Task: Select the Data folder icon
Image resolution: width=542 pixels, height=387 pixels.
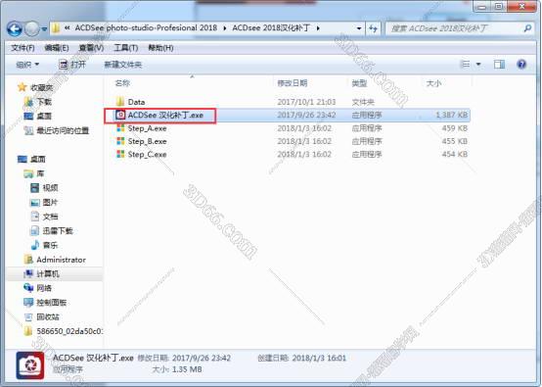Action: [x=120, y=102]
